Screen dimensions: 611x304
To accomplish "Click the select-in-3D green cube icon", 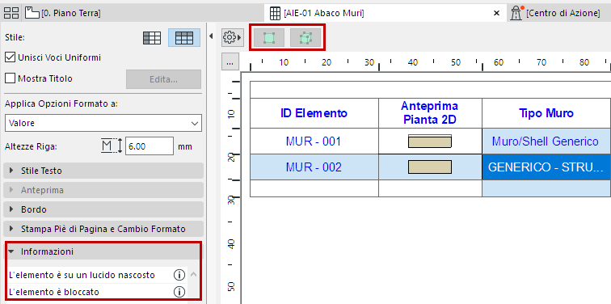I will pyautogui.click(x=305, y=38).
